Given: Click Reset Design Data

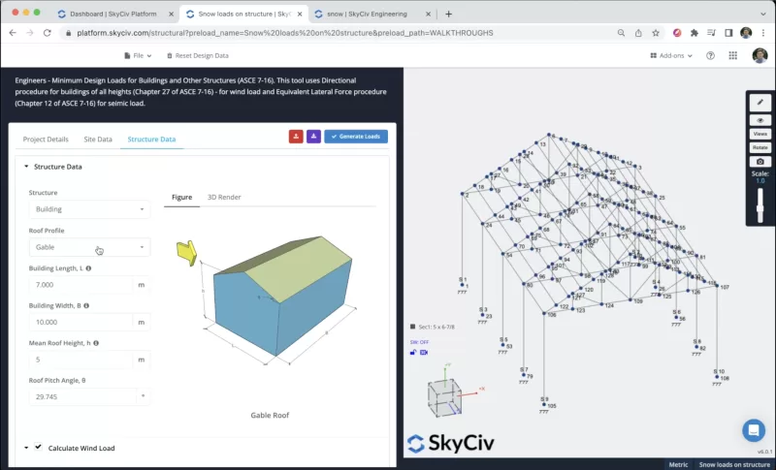Looking at the screenshot, I should pyautogui.click(x=198, y=56).
